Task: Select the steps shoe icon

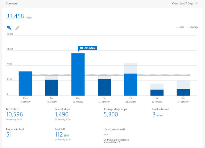Action: tap(9, 27)
